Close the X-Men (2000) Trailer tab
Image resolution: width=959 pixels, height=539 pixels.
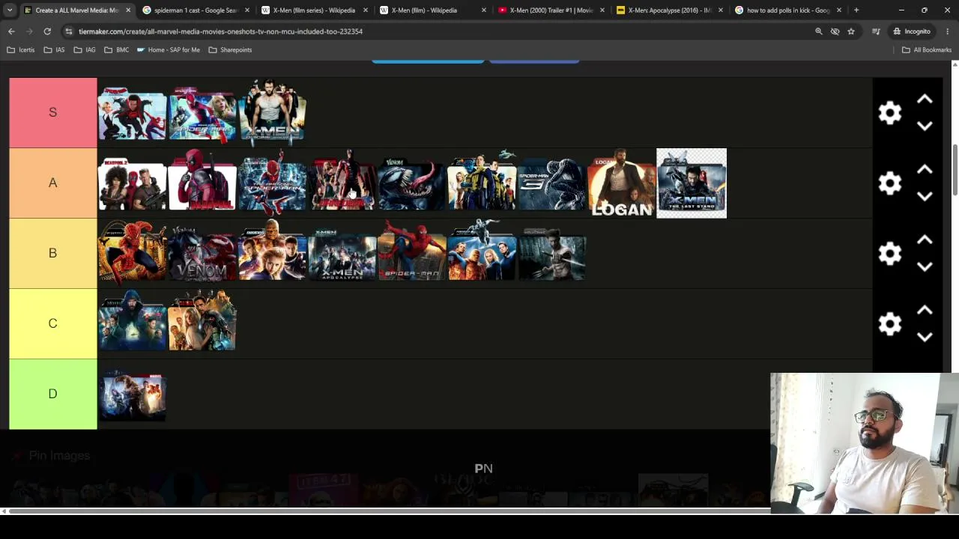[602, 10]
